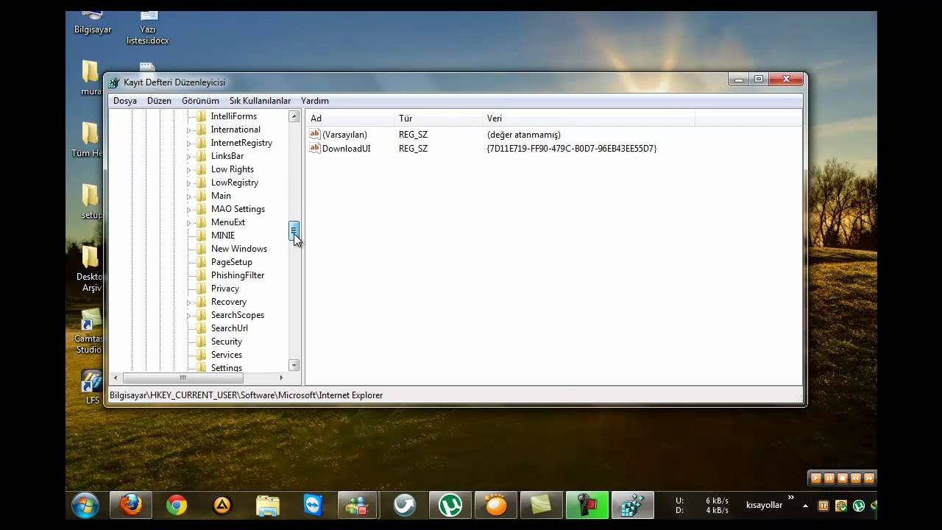This screenshot has width=942, height=530.
Task: Select the Security key
Action: (227, 342)
